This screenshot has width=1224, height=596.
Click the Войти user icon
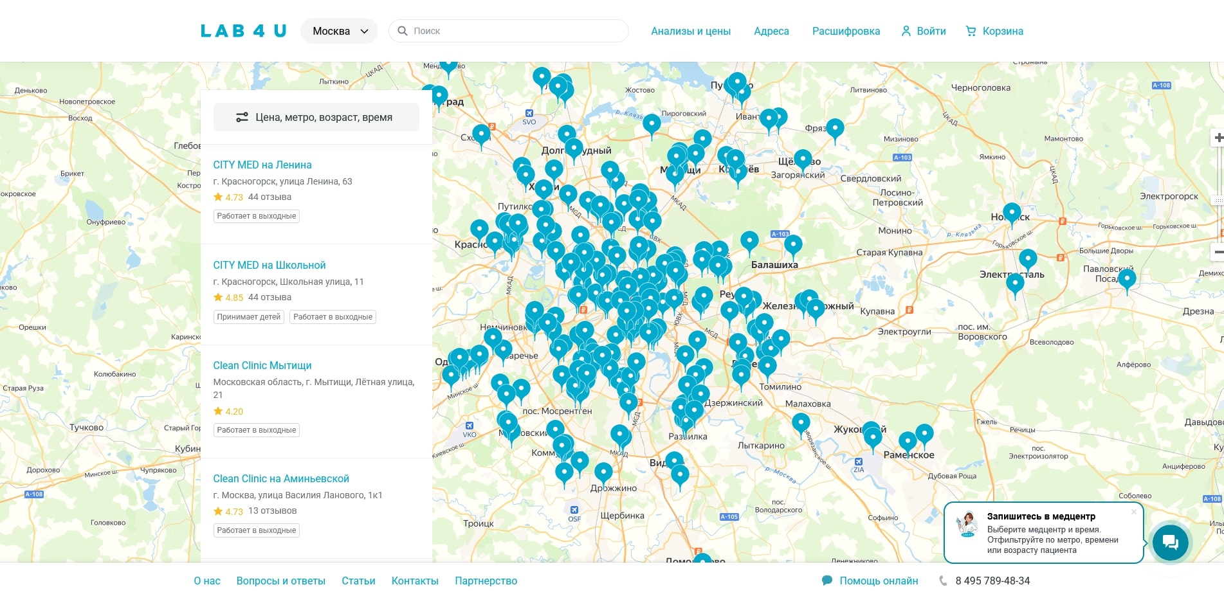coord(906,31)
